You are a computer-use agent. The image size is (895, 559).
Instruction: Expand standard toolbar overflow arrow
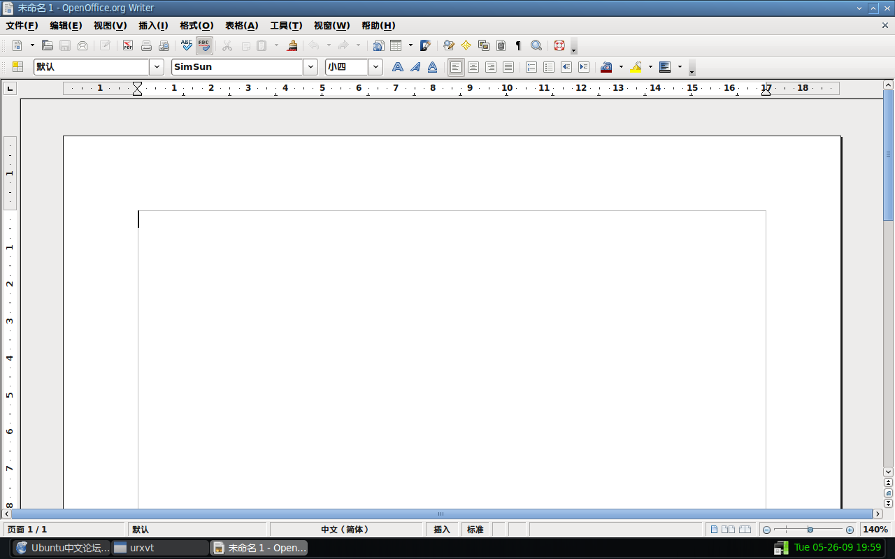point(574,46)
